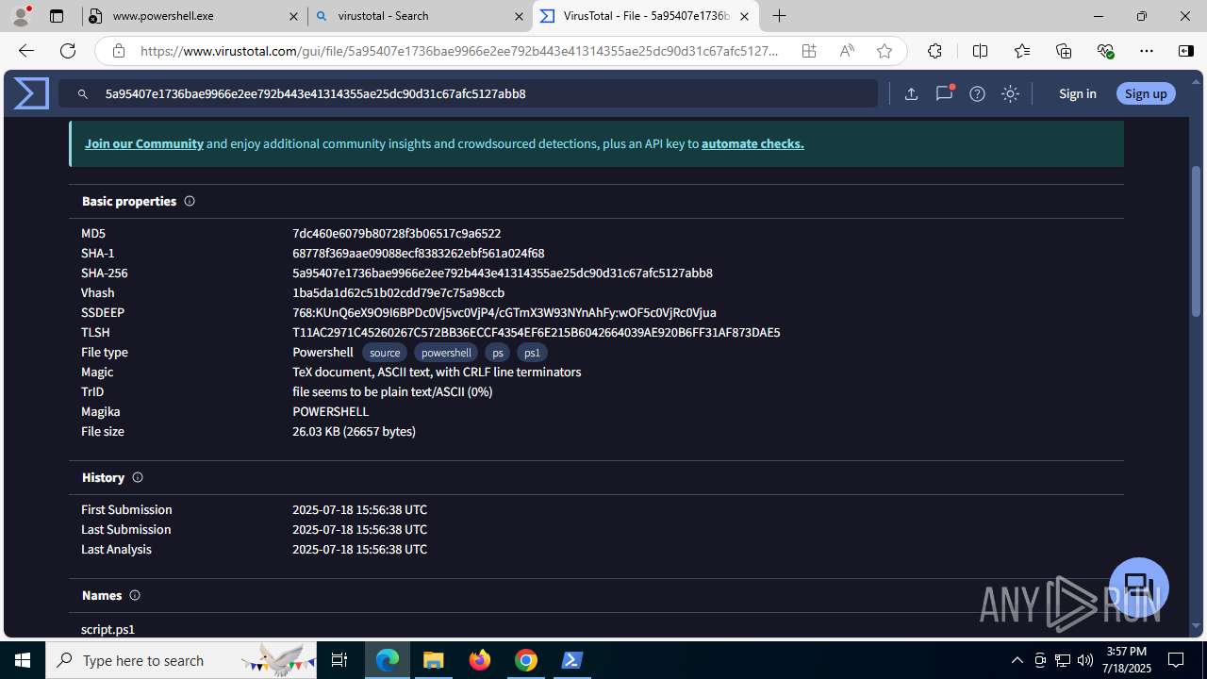Image resolution: width=1207 pixels, height=679 pixels.
Task: Click the browser Refresh icon
Action: coord(68,51)
